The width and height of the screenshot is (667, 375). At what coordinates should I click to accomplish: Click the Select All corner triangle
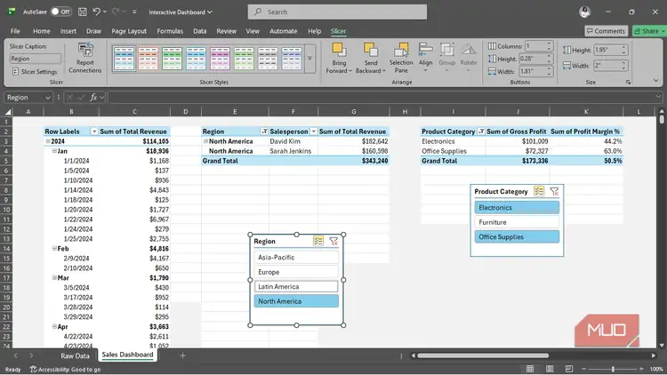coord(8,112)
